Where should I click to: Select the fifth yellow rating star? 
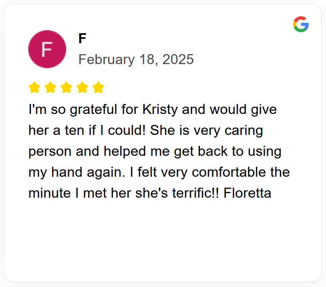pyautogui.click(x=98, y=88)
